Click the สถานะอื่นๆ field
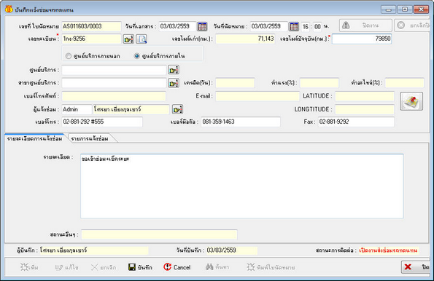This screenshot has width=434, height=281. 159,234
